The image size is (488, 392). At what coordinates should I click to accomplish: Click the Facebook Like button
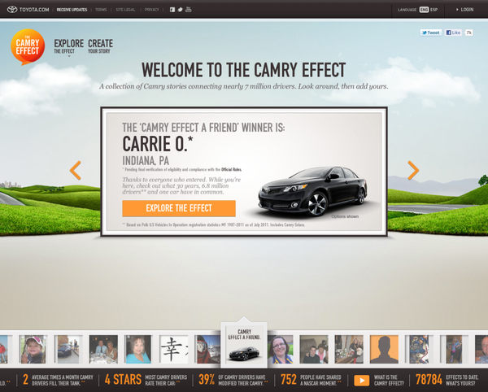point(453,33)
